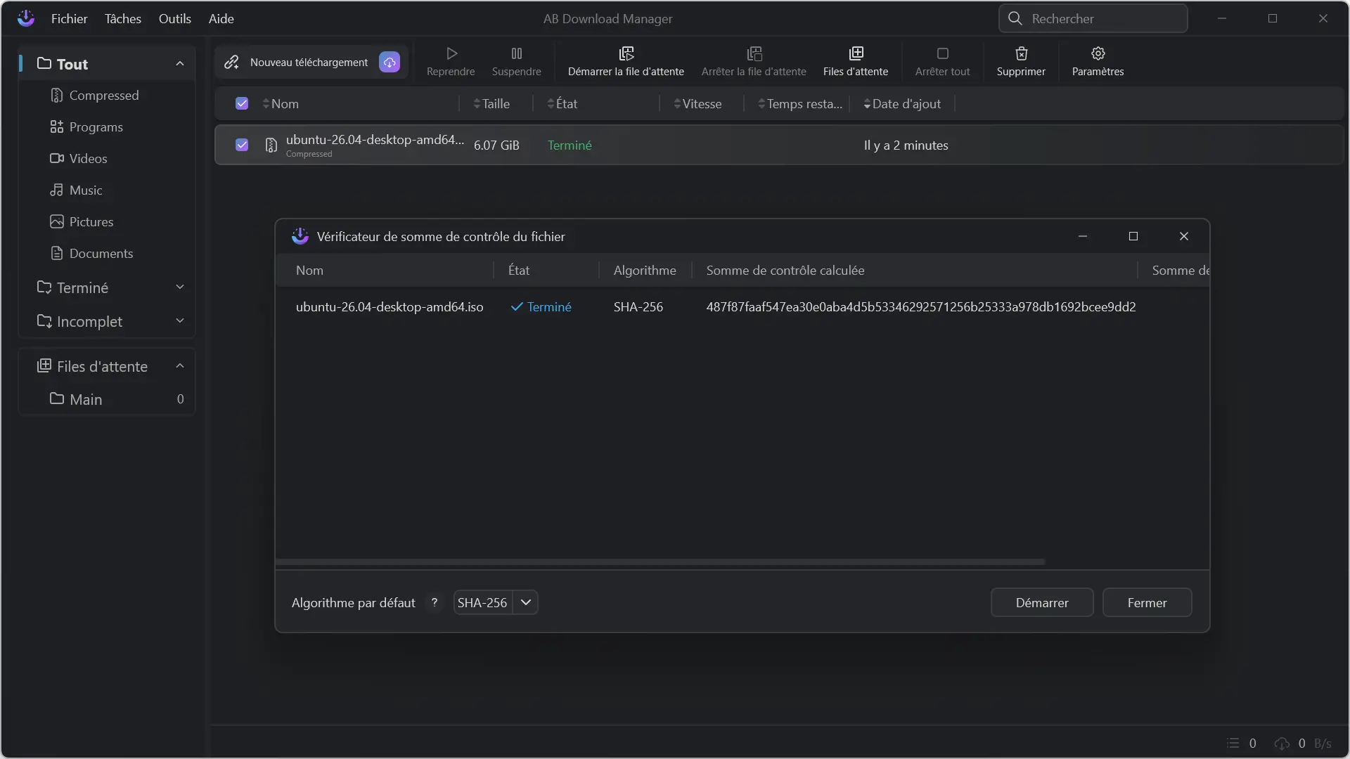The width and height of the screenshot is (1350, 759).
Task: Click Somme de contrôle calculée column header
Action: click(785, 271)
